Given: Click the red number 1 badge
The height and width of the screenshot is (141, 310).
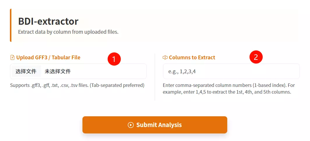Looking at the screenshot, I should click(x=114, y=59).
